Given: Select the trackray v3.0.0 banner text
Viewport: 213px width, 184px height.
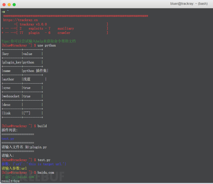Looking at the screenshot, I should (x=33, y=24).
